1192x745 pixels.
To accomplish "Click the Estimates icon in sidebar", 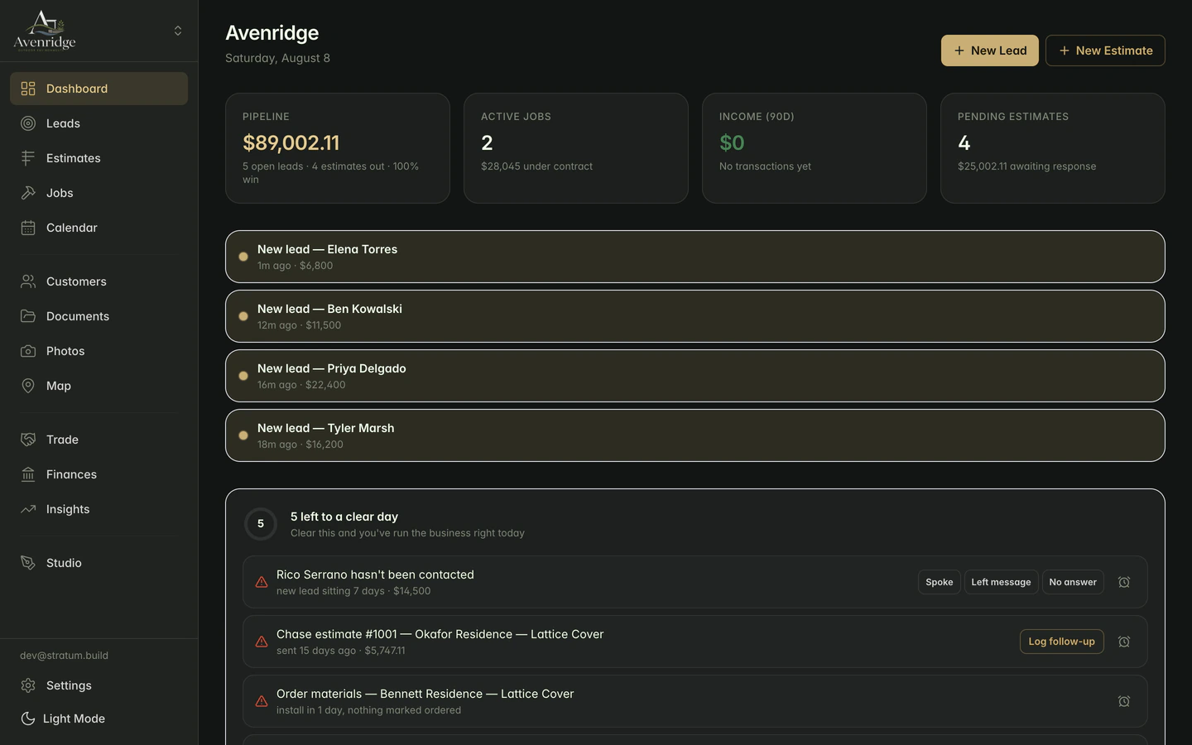I will [x=28, y=158].
